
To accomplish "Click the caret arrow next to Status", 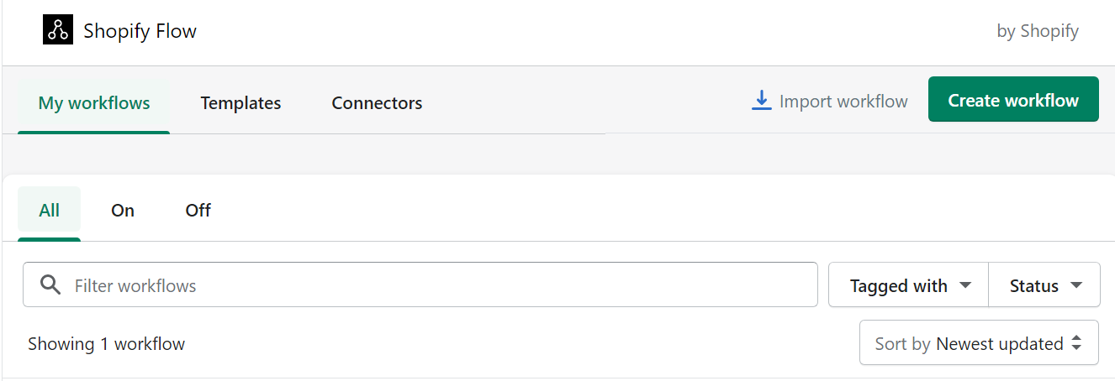I will (x=1076, y=285).
